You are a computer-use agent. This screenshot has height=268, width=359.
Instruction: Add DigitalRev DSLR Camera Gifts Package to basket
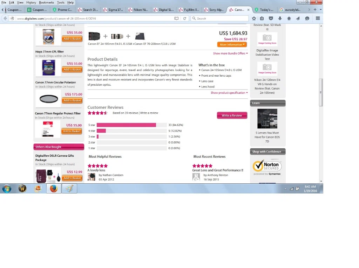click(72, 178)
